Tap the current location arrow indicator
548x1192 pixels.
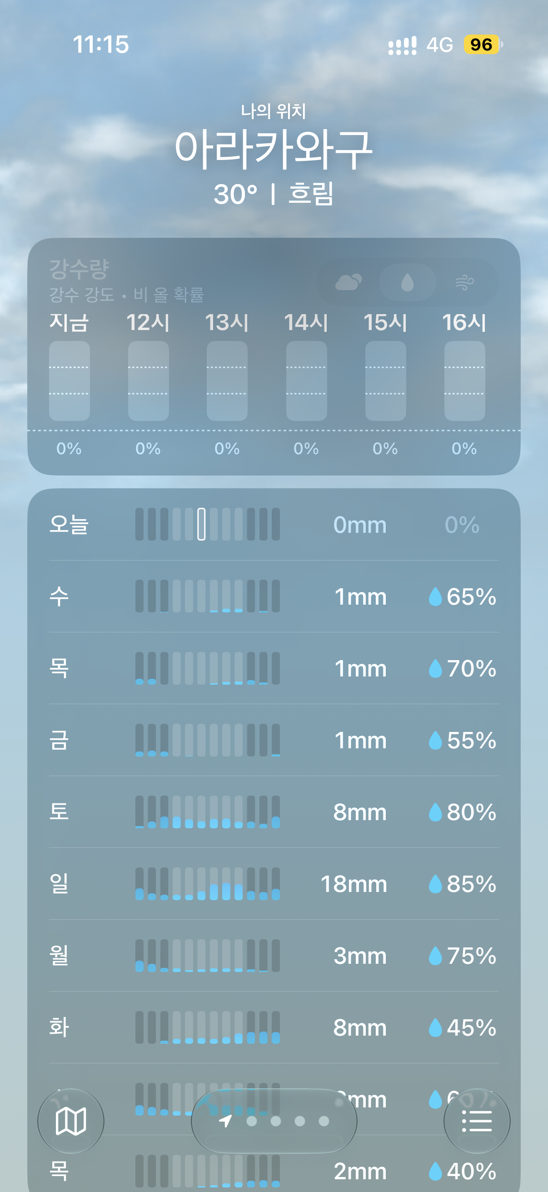click(x=225, y=1121)
